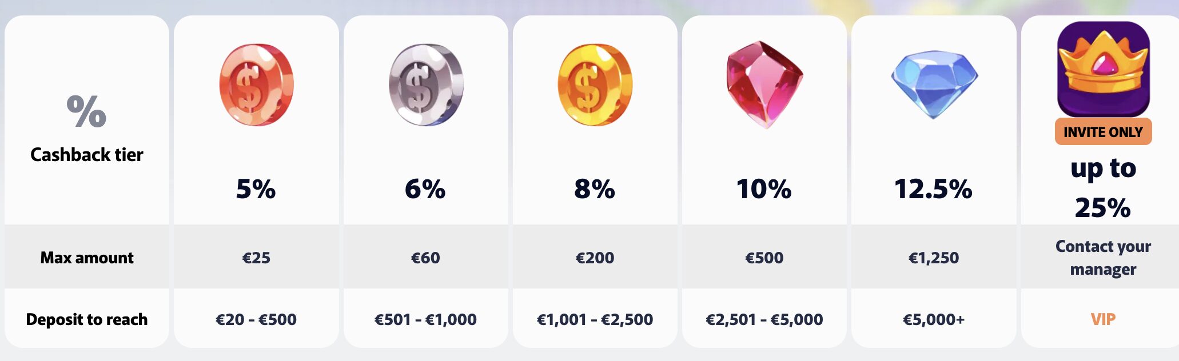
Task: Click the silver dollar coin icon
Action: (x=426, y=85)
